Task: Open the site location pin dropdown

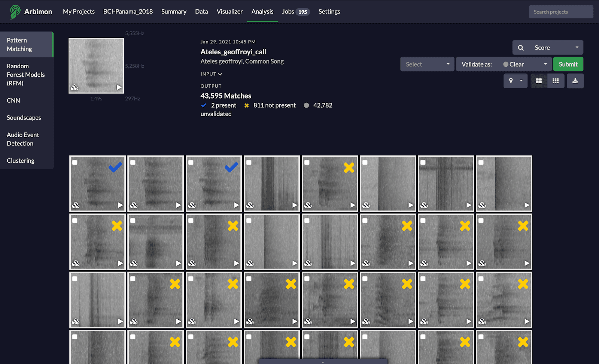Action: [516, 81]
